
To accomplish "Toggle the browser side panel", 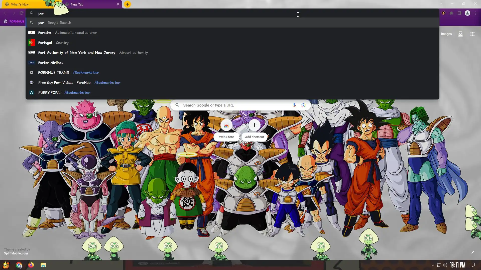I will point(459,13).
